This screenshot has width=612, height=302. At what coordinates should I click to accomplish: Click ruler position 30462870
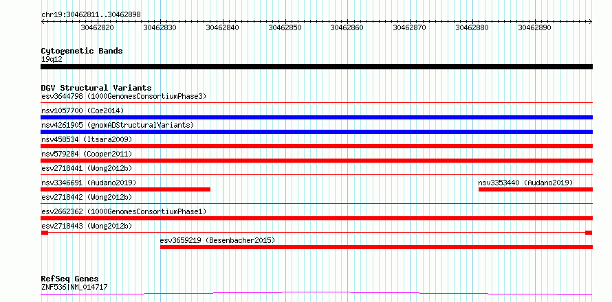[409, 27]
